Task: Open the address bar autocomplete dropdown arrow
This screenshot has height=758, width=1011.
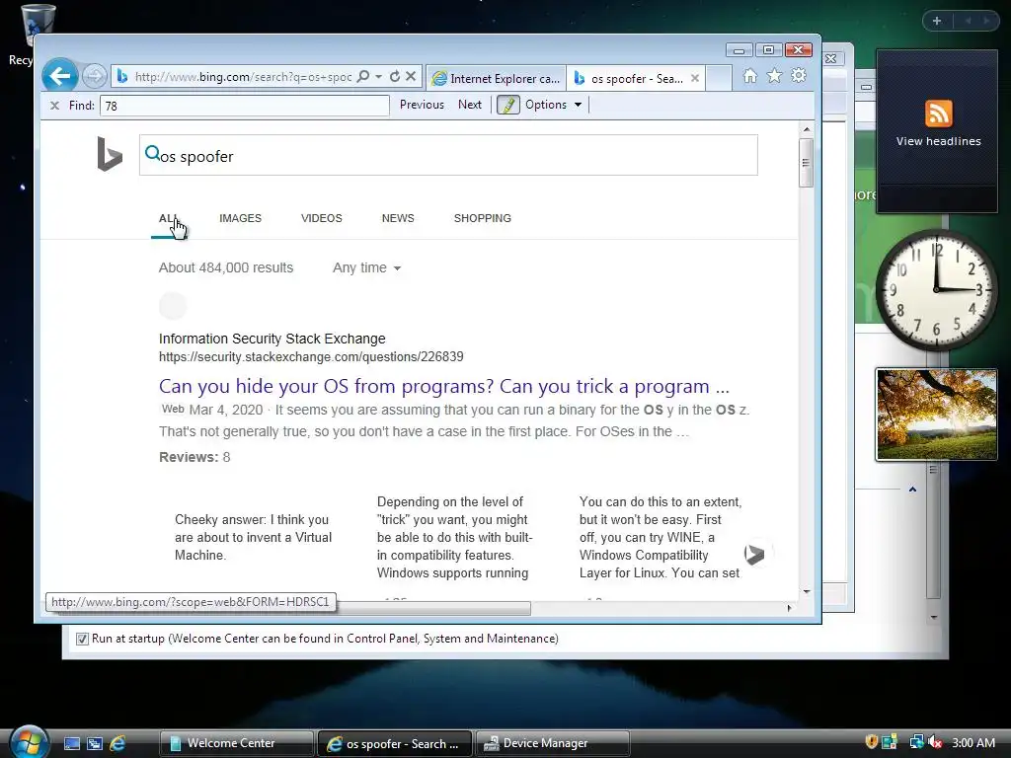Action: point(378,76)
